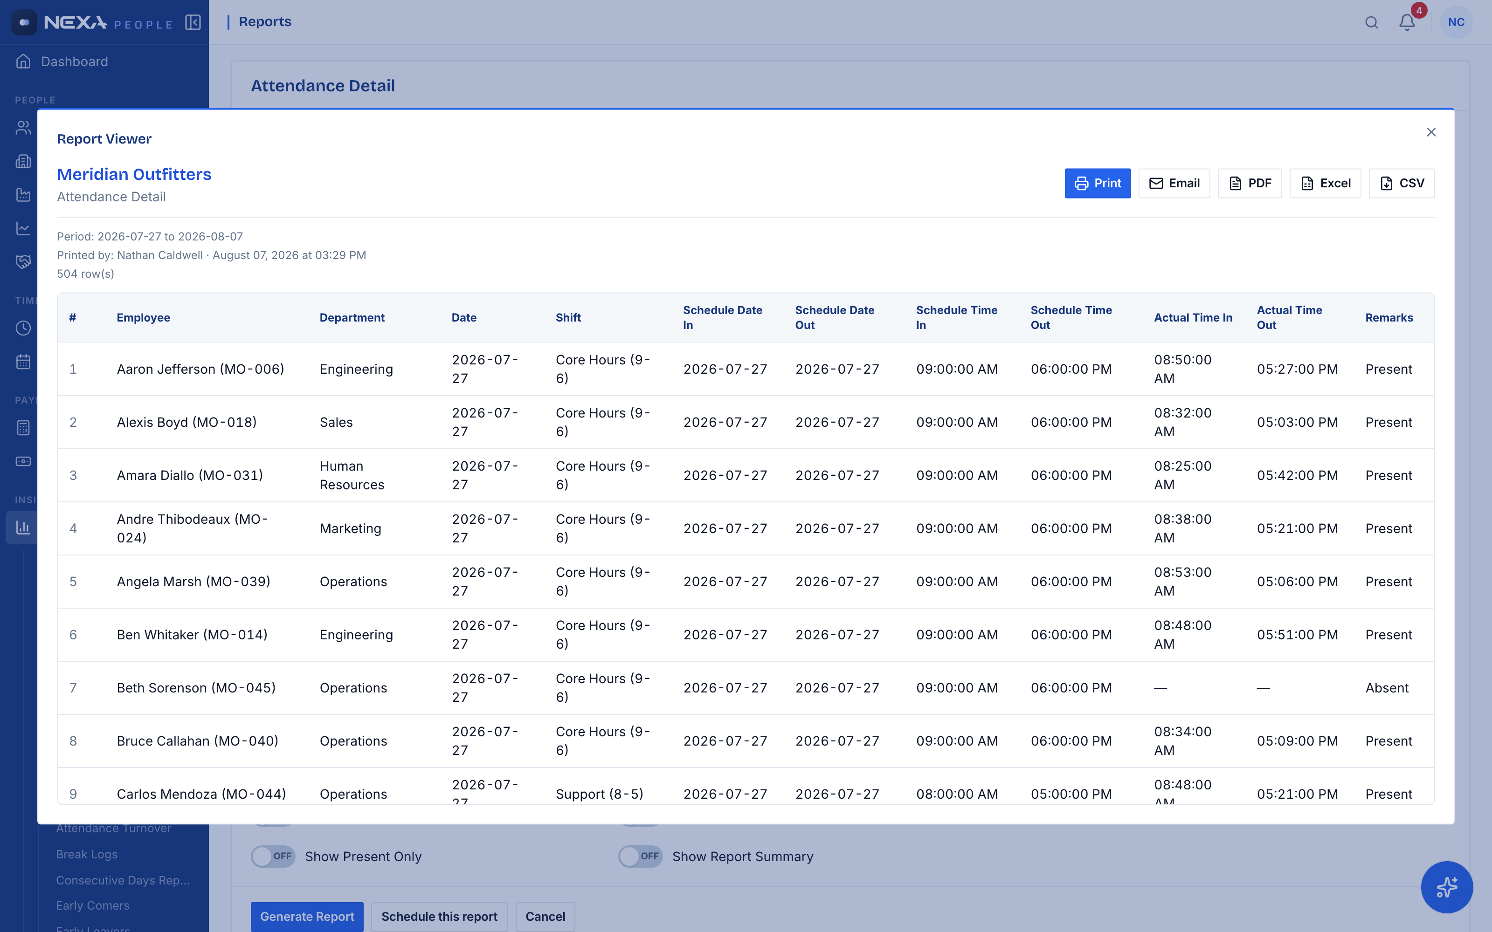The height and width of the screenshot is (932, 1492).
Task: Open notifications bell with 4 alerts
Action: coord(1407,22)
